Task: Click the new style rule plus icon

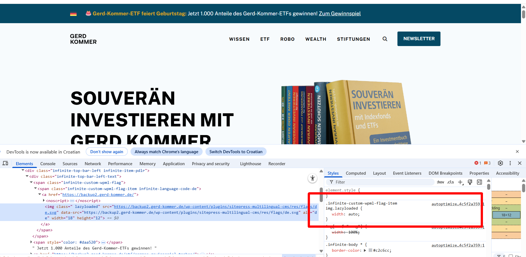Action: (x=461, y=182)
